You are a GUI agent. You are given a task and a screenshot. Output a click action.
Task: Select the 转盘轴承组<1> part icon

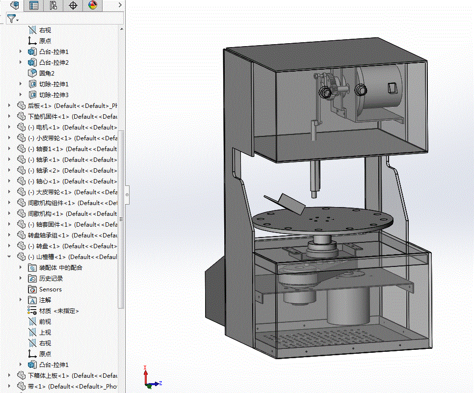click(x=21, y=235)
